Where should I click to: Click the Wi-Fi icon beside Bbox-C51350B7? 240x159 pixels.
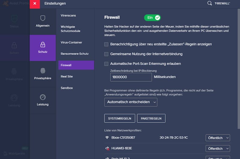pos(107,137)
